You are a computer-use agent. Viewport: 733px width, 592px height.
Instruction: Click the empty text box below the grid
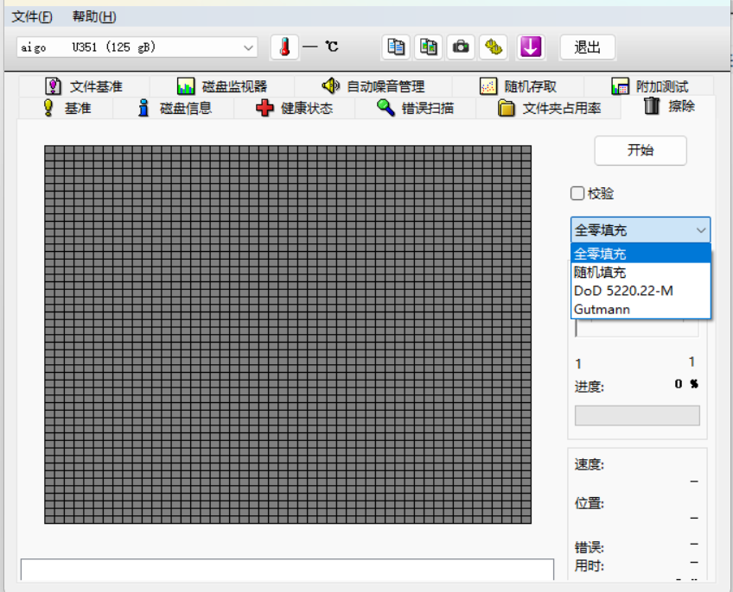pos(287,570)
